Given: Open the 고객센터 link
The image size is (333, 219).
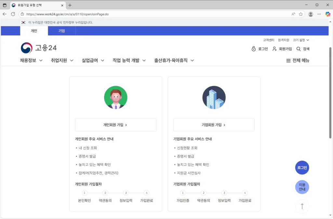Looking at the screenshot, I should pyautogui.click(x=268, y=40).
